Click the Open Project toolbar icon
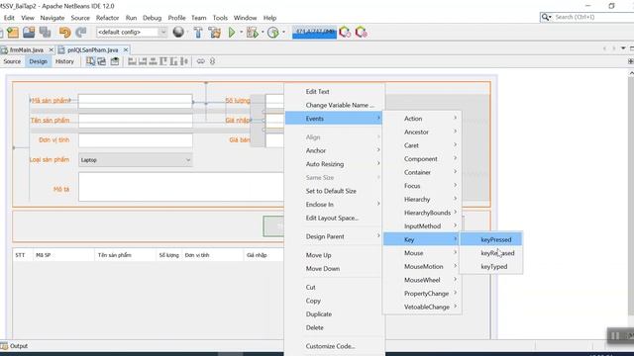Screen dimensions: 634x356 29,33
